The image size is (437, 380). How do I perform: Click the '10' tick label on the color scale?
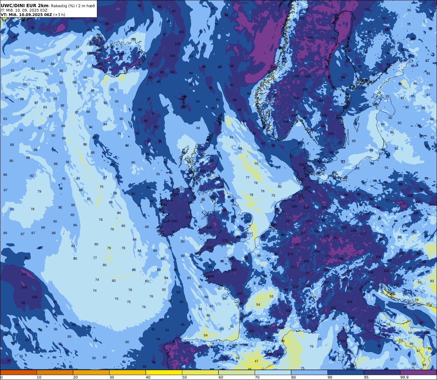tap(39, 377)
